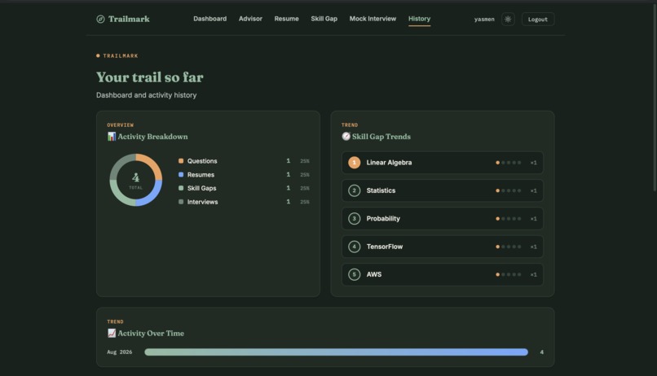Image resolution: width=657 pixels, height=376 pixels.
Task: Click the "Your trail so far" heading
Action: pos(150,77)
